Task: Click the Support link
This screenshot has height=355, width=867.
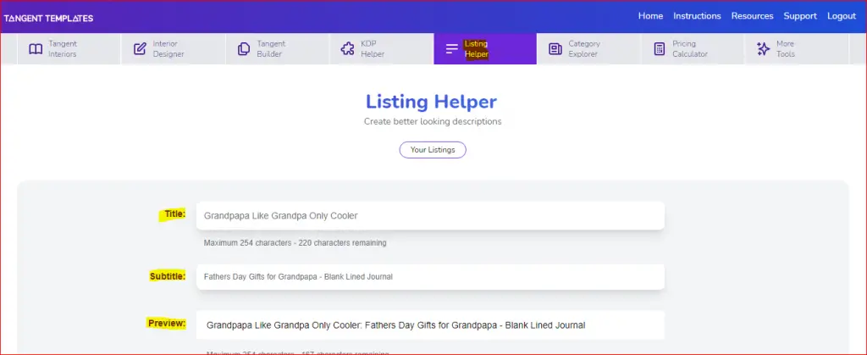Action: point(800,16)
